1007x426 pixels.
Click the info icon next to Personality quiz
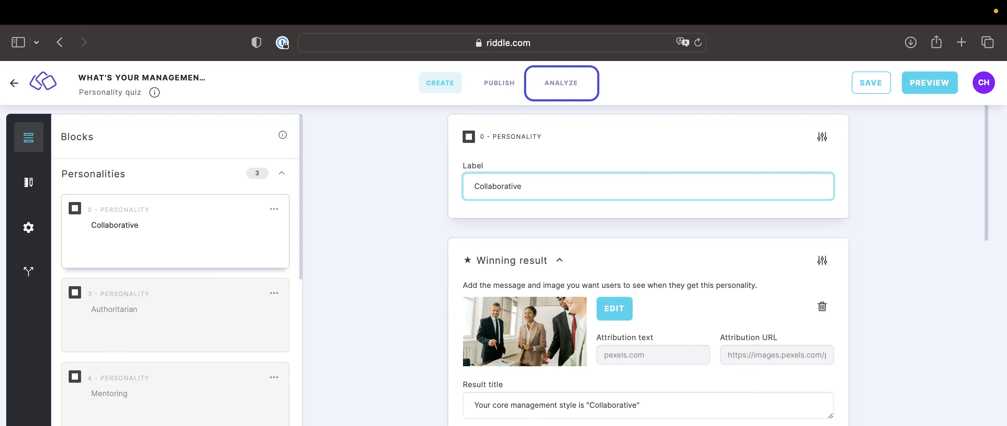tap(154, 92)
